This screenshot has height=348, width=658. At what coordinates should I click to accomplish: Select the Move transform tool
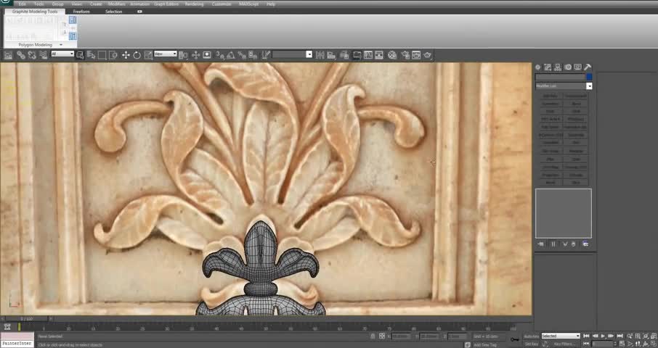point(126,55)
